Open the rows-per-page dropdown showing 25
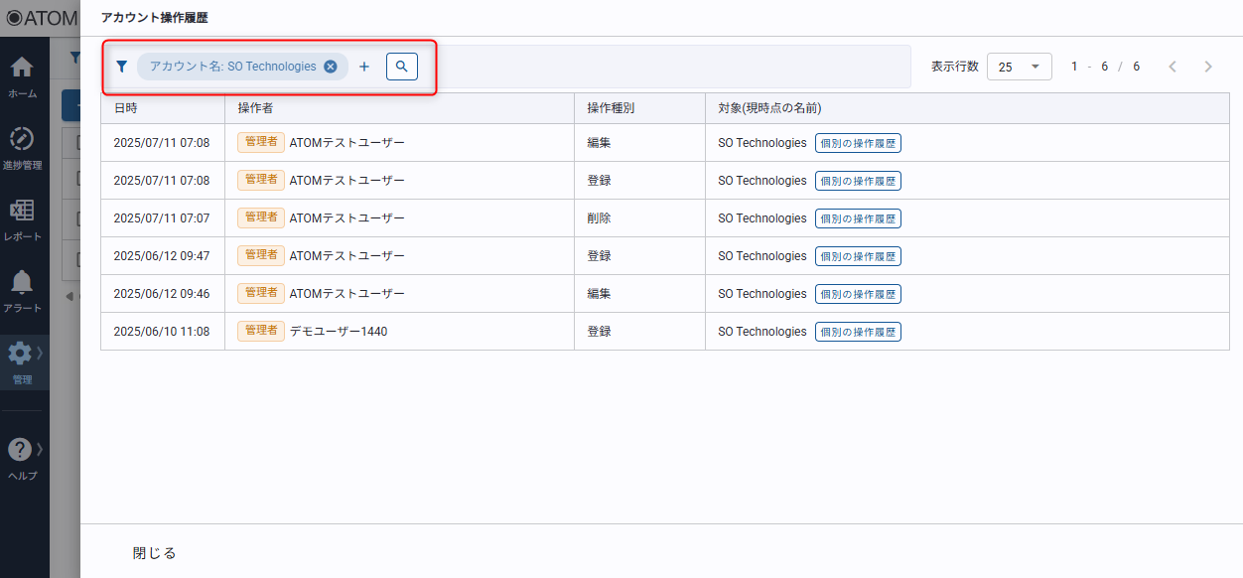This screenshot has width=1243, height=578. [x=1019, y=67]
